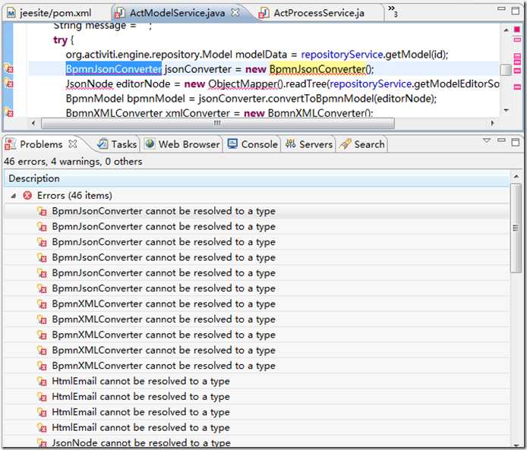Click the Problems list scrollbar thumb
Viewport: 527px width, 450px height.
pyautogui.click(x=516, y=228)
